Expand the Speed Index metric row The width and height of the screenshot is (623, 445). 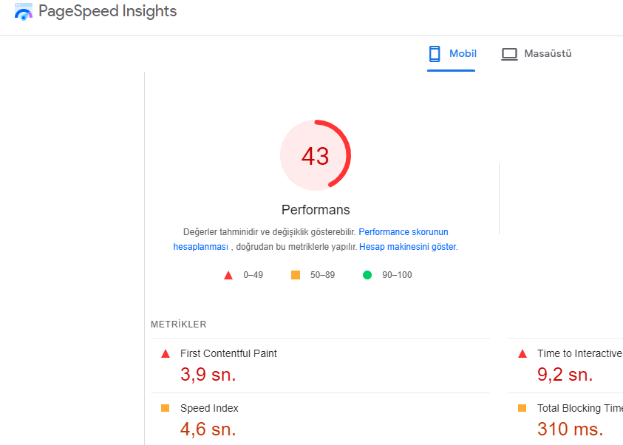(x=209, y=408)
